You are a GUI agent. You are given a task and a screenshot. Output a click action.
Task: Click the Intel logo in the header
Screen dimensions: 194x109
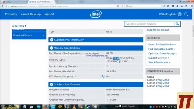click(x=96, y=14)
